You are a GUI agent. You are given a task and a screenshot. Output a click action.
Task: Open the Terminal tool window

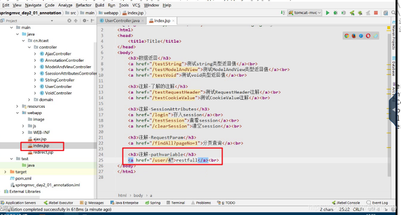tap(176, 203)
